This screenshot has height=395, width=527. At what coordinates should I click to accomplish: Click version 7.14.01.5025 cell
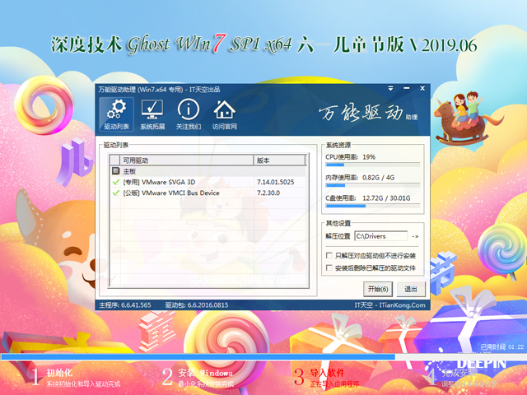tap(275, 182)
